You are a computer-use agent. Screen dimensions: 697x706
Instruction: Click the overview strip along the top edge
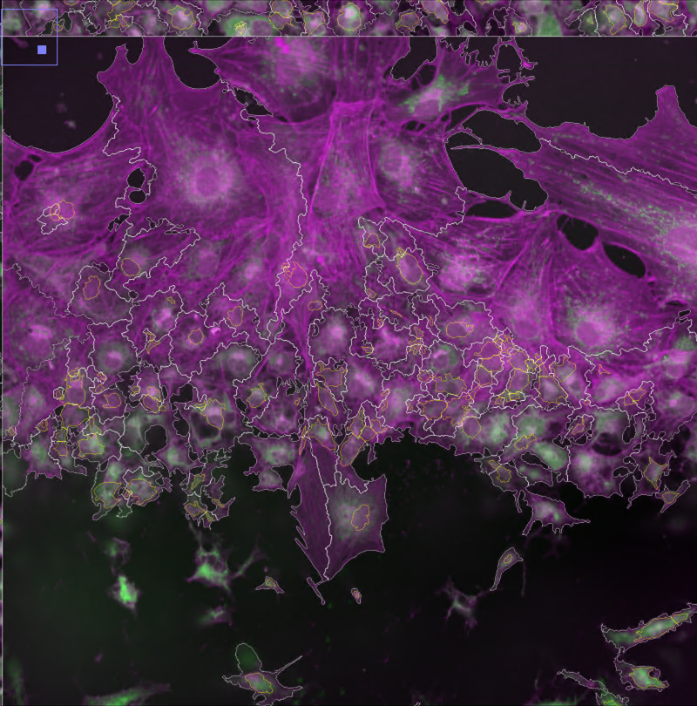pos(348,17)
